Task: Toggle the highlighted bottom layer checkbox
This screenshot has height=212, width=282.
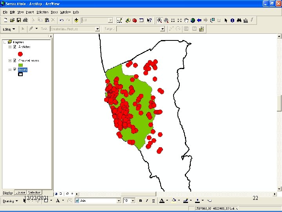Action: (15, 69)
